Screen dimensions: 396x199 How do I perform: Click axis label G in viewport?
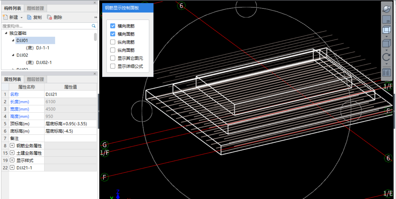click(105, 145)
